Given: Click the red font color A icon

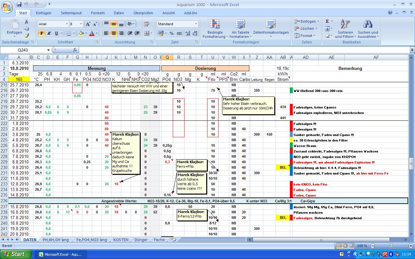Looking at the screenshot, I should 92,33.
